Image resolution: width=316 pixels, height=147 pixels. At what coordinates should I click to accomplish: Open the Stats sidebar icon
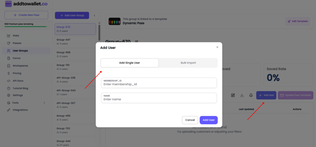pyautogui.click(x=8, y=36)
